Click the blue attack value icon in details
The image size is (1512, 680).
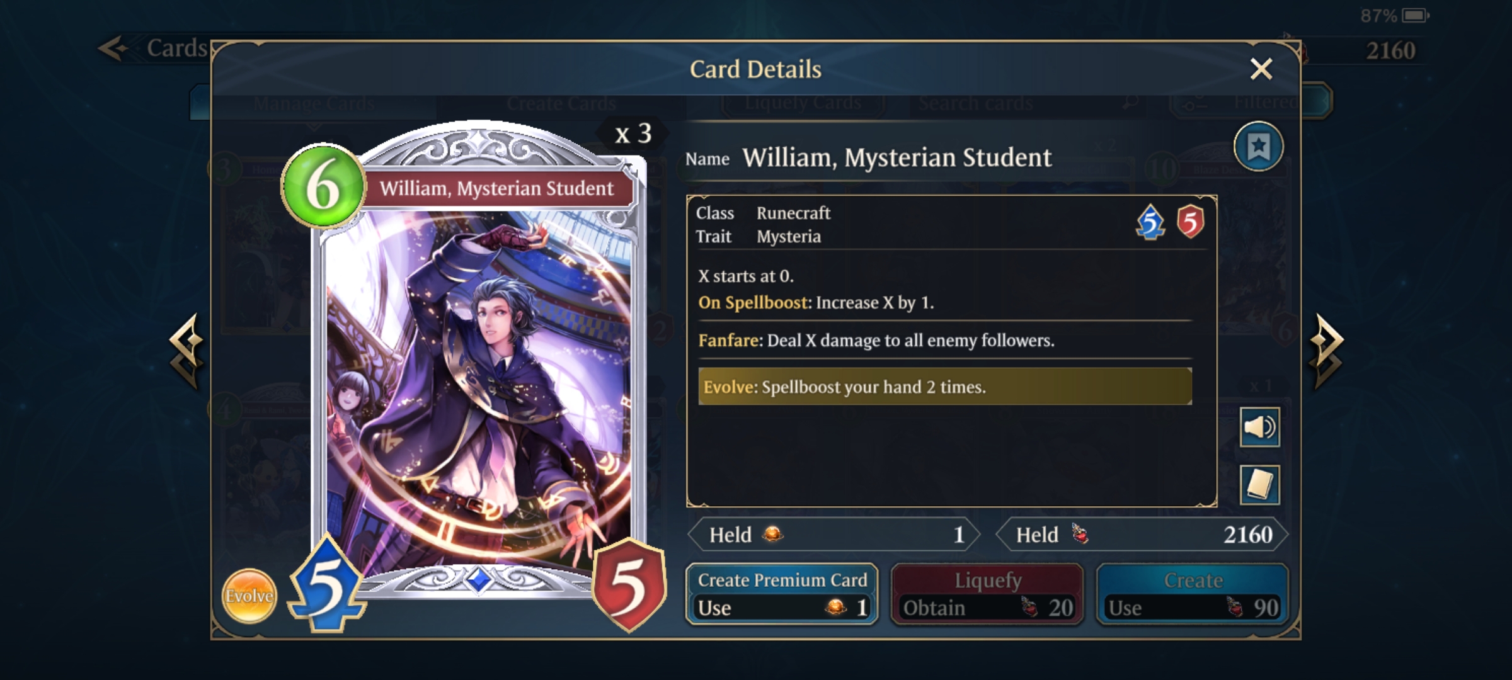click(1150, 222)
